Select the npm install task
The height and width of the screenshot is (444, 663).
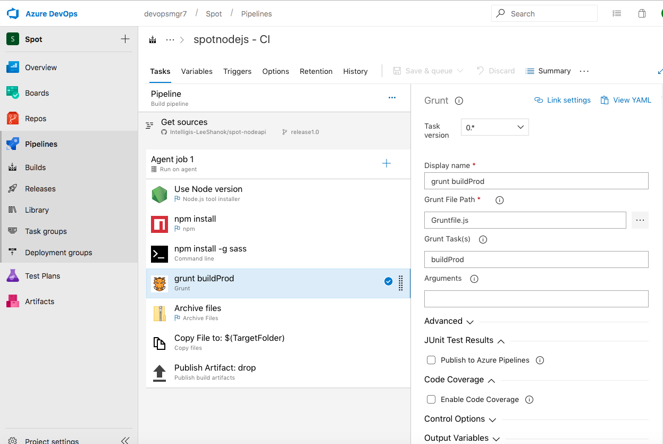click(278, 224)
